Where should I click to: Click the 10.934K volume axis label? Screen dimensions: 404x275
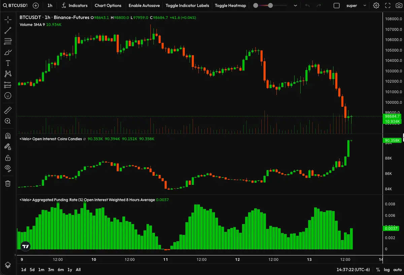coord(392,121)
